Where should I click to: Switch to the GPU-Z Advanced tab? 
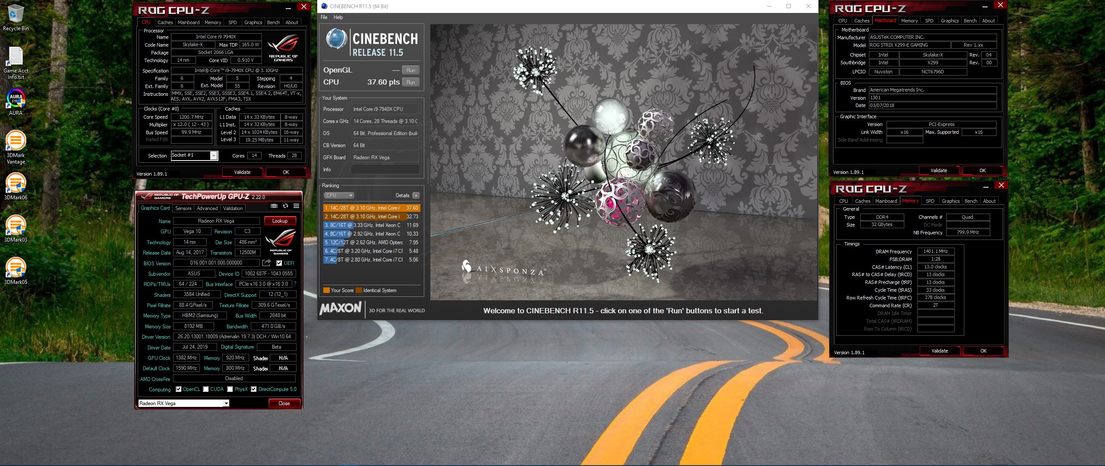(207, 208)
